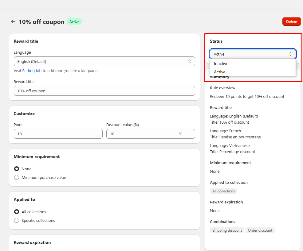Click the Status dropdown chevron icon
The height and width of the screenshot is (251, 303).
290,54
